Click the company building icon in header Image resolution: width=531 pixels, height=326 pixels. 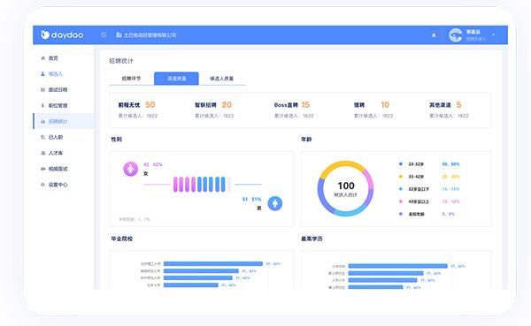click(119, 34)
